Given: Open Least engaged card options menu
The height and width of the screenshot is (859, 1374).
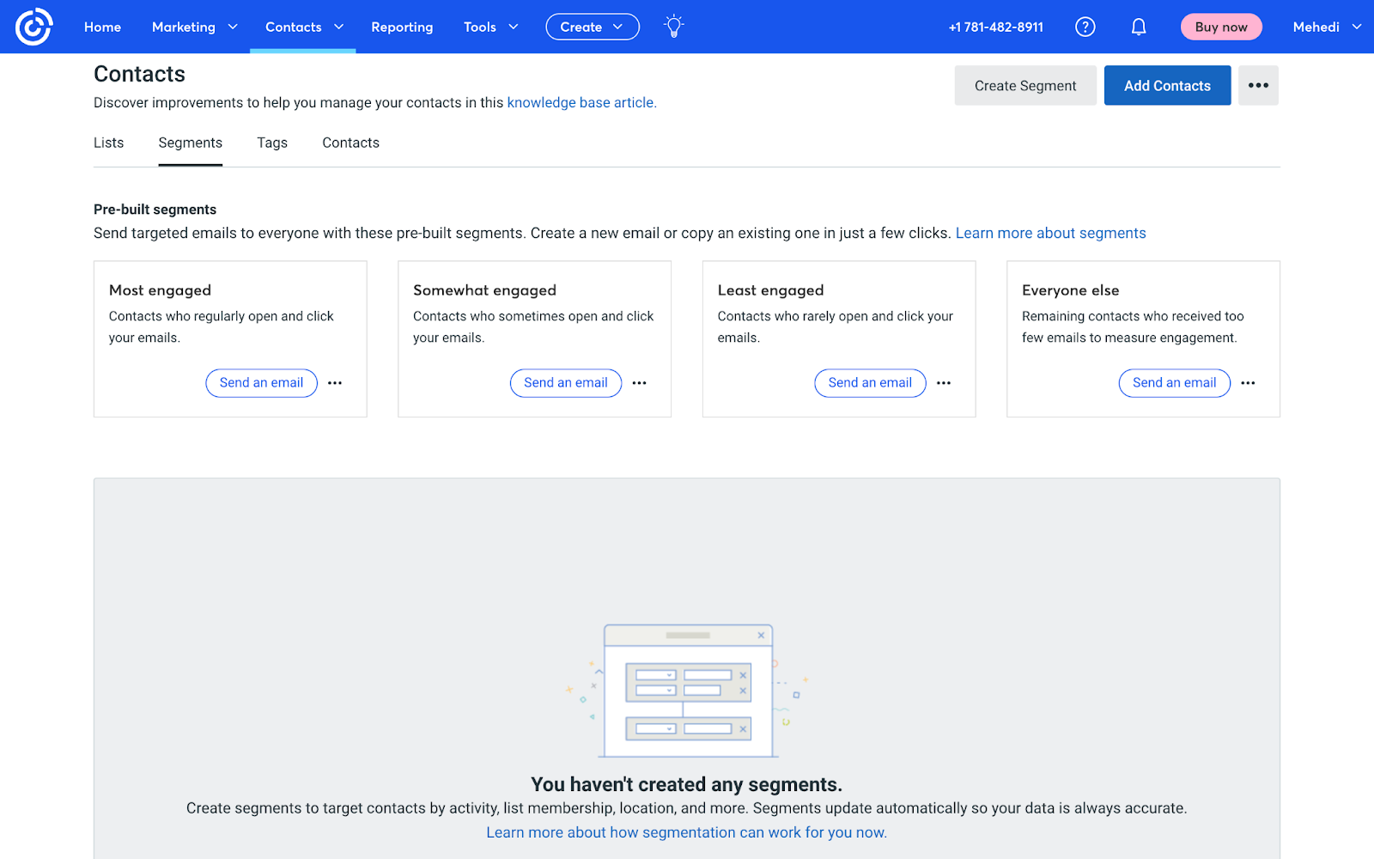Looking at the screenshot, I should (x=944, y=383).
